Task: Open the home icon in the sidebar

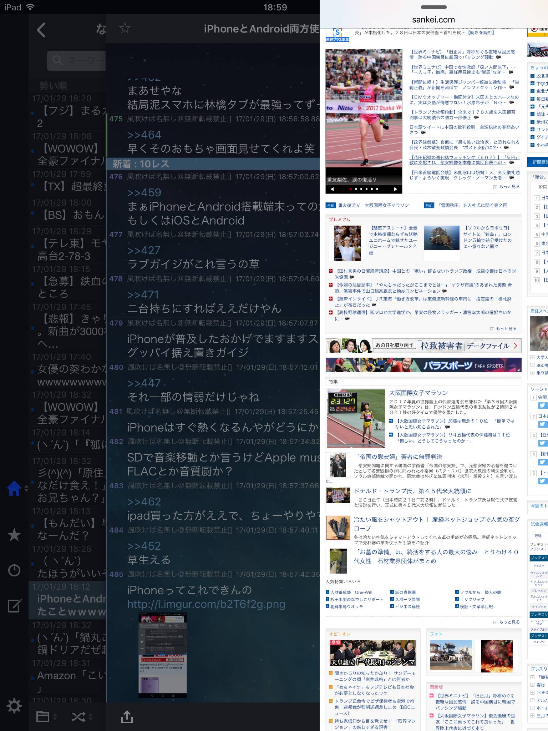Action: (14, 488)
